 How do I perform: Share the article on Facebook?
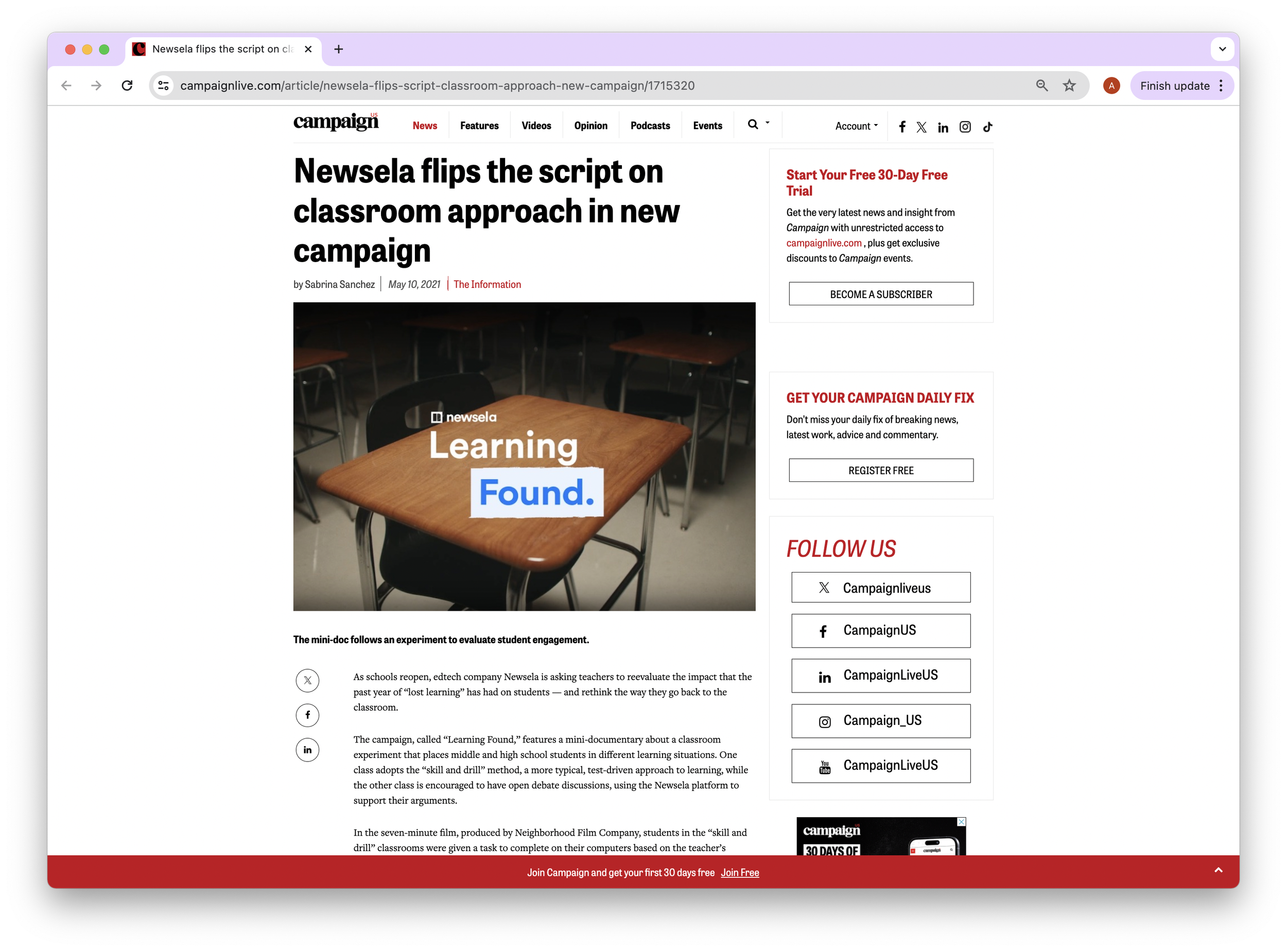coord(307,715)
